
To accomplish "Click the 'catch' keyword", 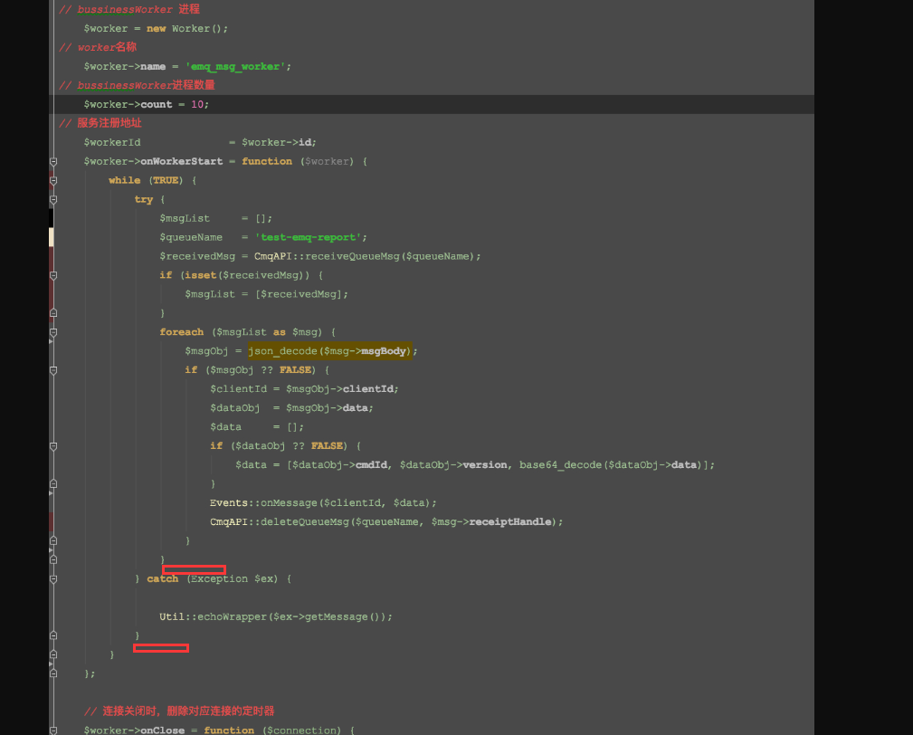I will tap(163, 579).
